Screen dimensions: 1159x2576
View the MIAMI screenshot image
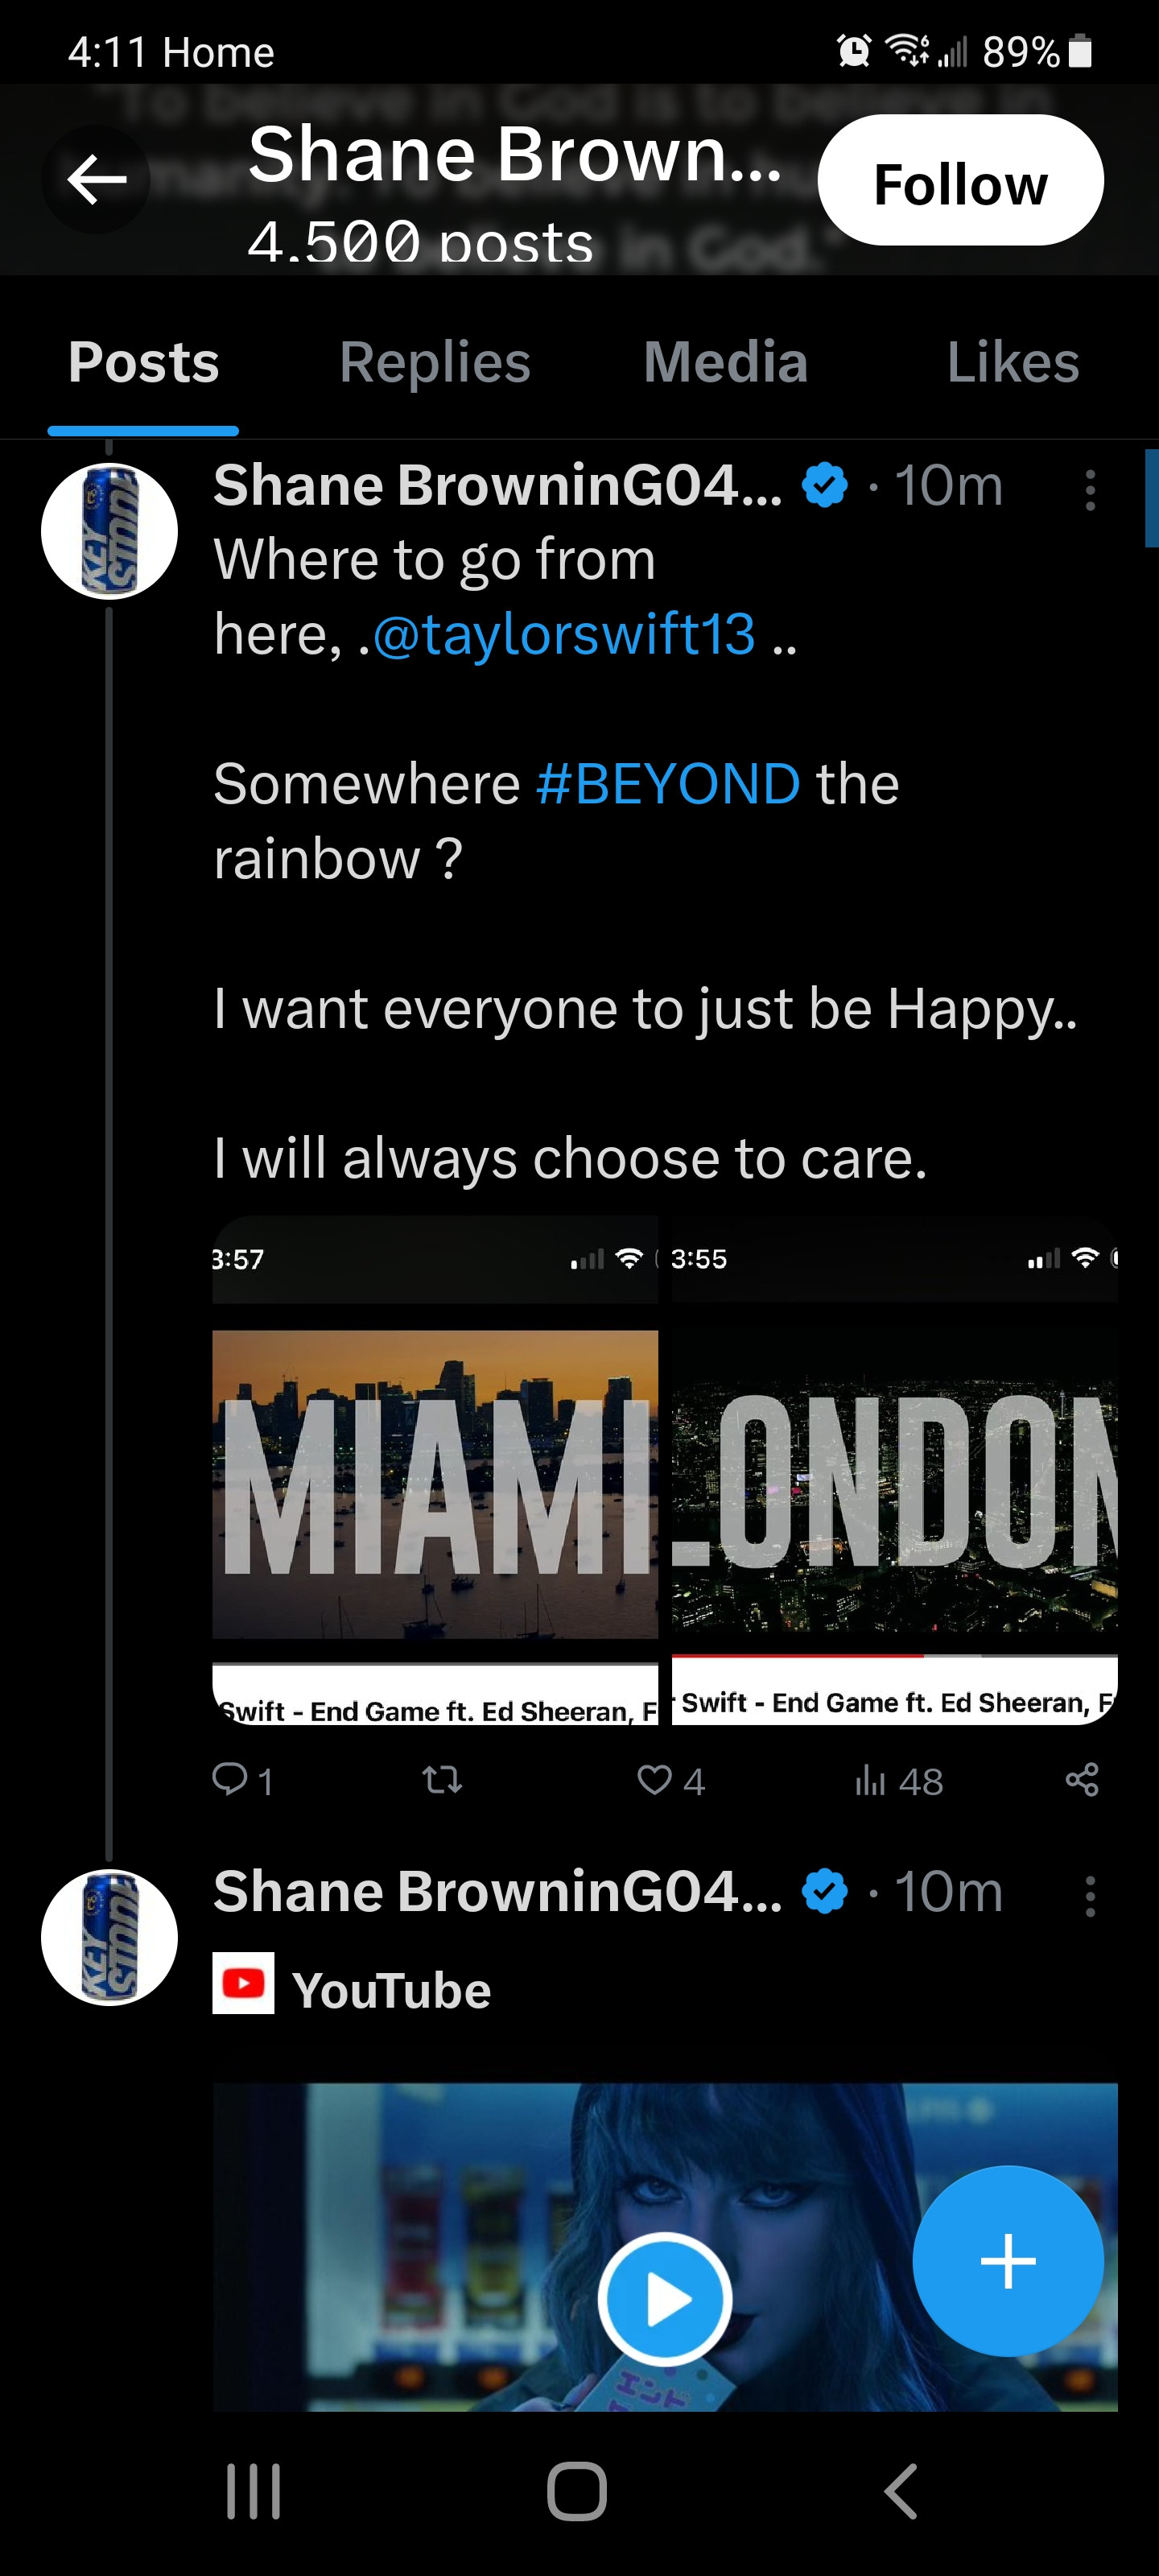(435, 1470)
